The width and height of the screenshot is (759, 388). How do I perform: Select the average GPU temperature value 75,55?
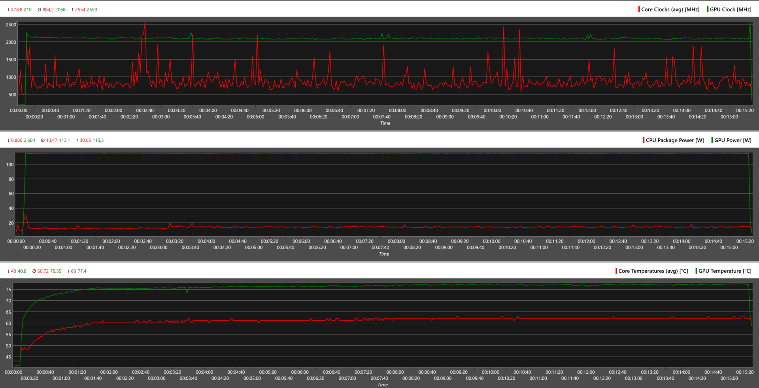pos(56,271)
